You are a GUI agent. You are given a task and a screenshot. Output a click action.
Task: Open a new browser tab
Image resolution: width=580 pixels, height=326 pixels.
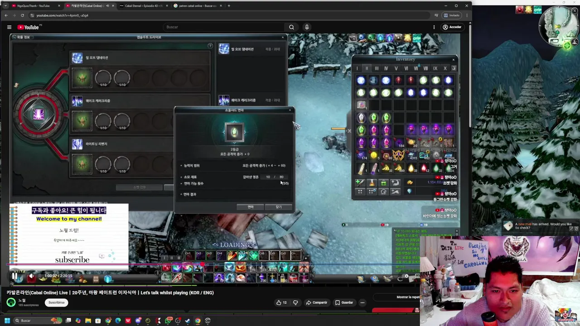[x=229, y=6]
